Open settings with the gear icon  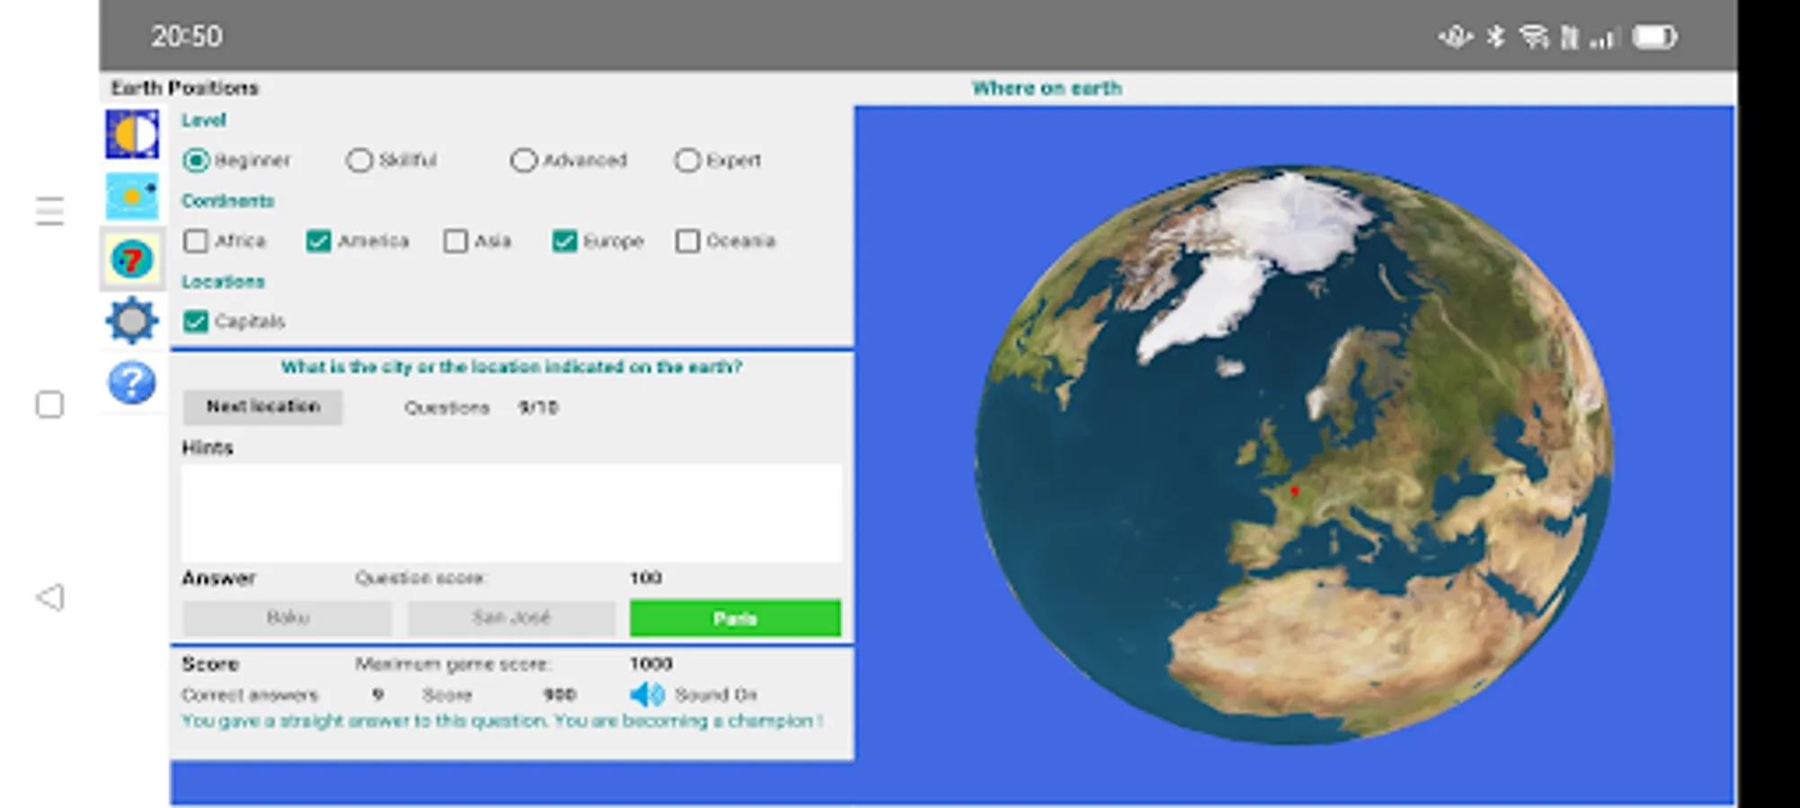132,321
